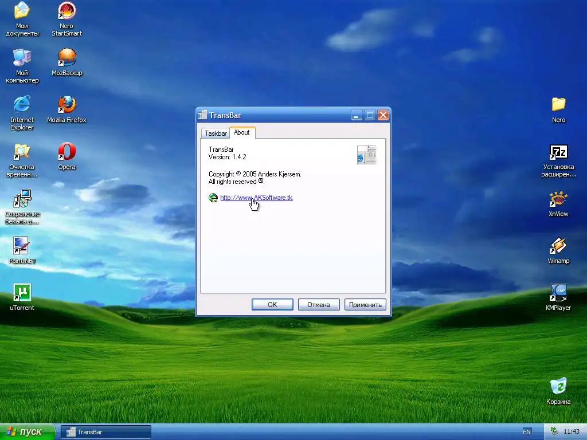
Task: Click the Отмена cancel button
Action: (x=319, y=305)
